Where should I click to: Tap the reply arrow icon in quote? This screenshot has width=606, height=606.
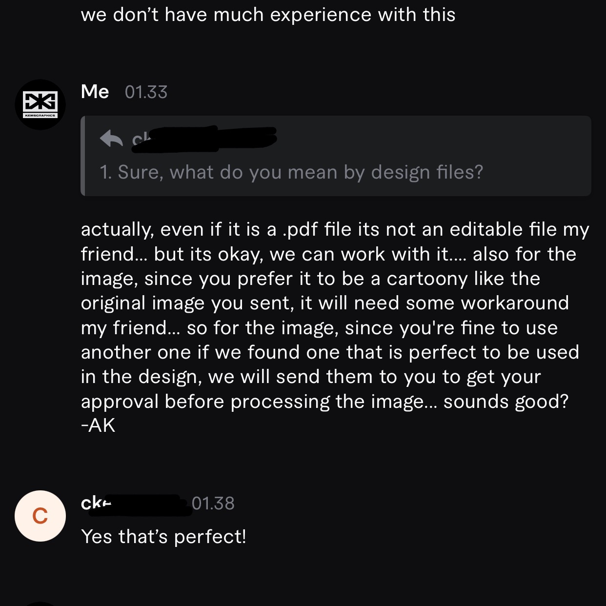[111, 139]
